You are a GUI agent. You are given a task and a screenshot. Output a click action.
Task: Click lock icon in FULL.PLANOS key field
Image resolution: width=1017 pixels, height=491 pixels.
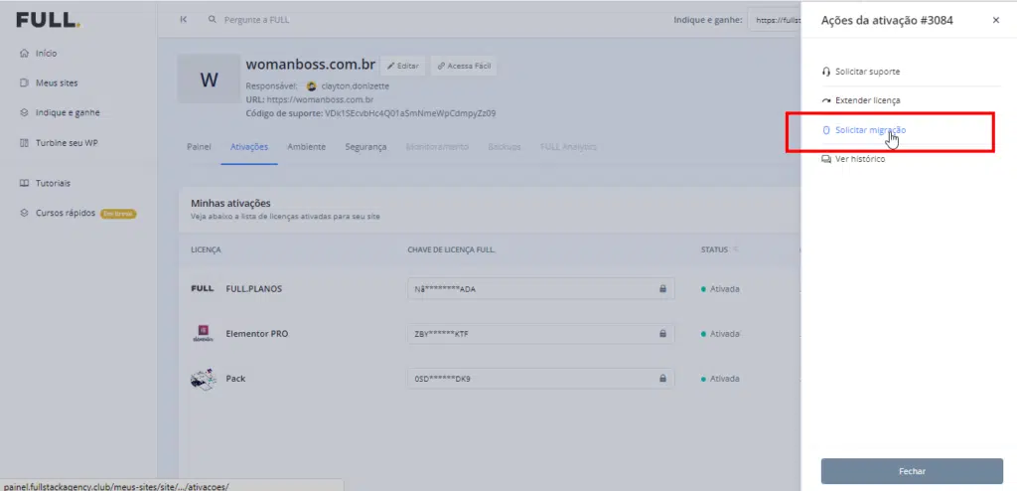[x=662, y=289]
